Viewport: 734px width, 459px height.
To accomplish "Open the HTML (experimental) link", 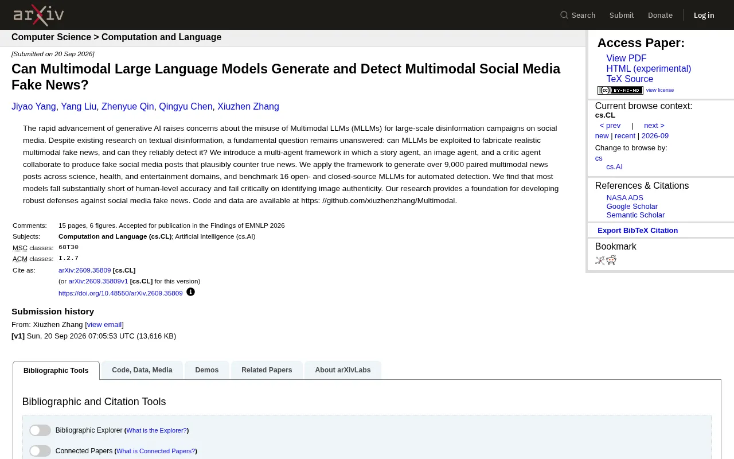I will [x=649, y=69].
